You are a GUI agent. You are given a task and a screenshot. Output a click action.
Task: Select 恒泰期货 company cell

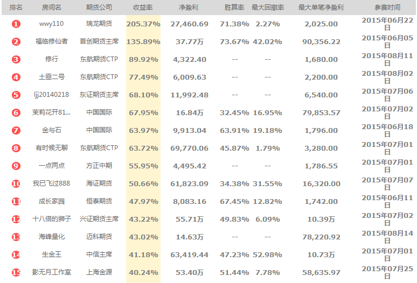pos(99,201)
